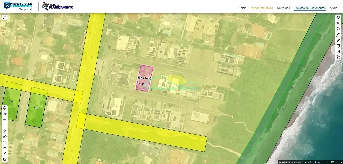Open the layers stack panel
This screenshot has height=164, width=343.
(338, 17)
